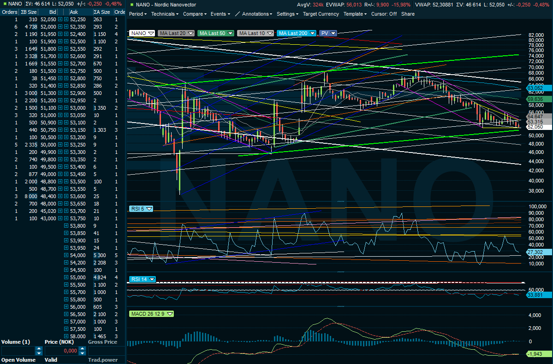Viewport: 553px width, 364px height.
Task: Click the plus icon beside ask 53,150
Action: point(66,130)
